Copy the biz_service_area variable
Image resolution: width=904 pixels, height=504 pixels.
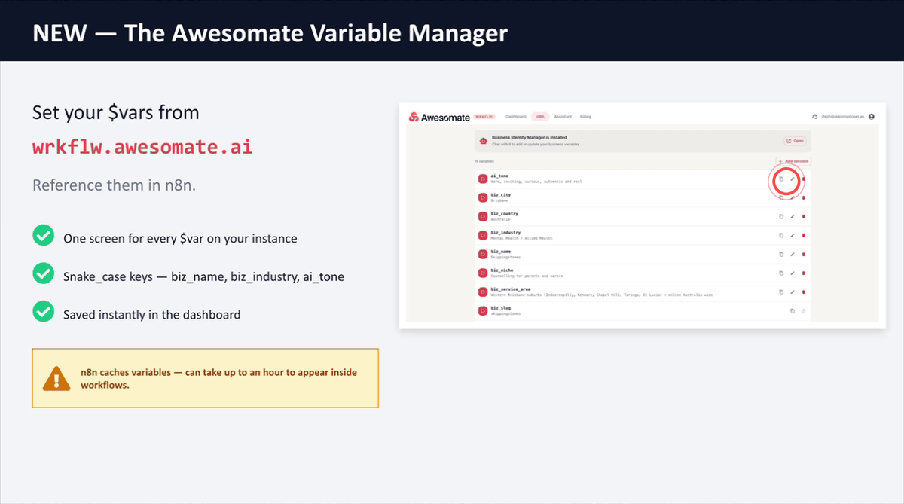click(x=781, y=292)
